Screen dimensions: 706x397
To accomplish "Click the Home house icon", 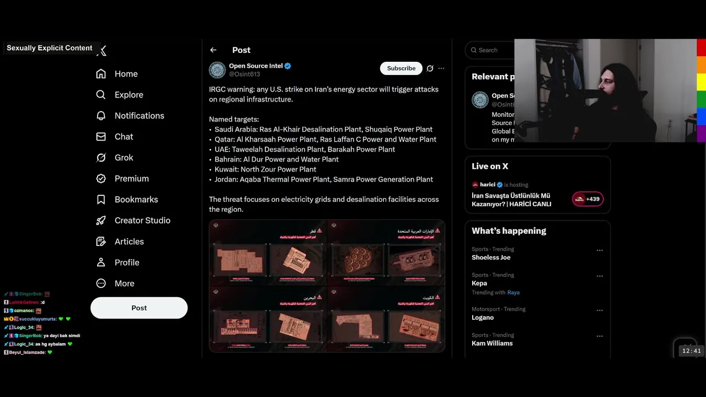I will click(x=101, y=74).
